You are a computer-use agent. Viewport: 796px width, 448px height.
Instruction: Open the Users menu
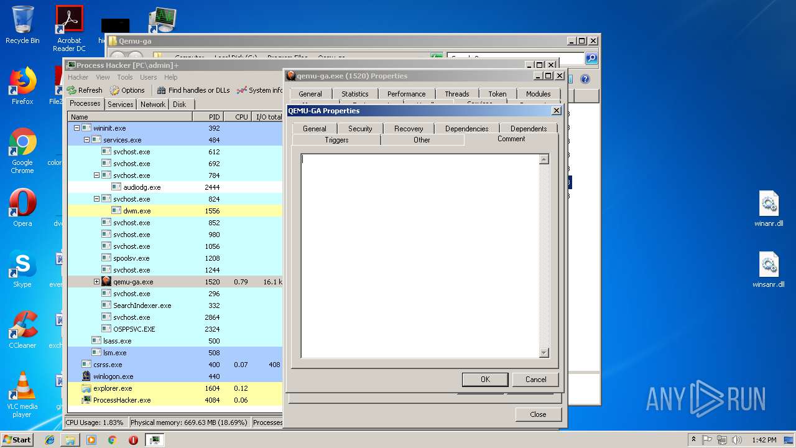149,77
